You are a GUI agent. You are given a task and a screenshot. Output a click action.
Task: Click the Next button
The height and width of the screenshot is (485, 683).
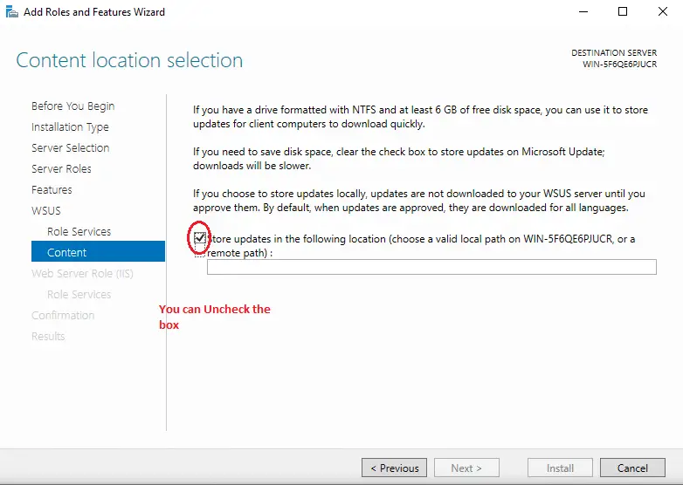466,468
